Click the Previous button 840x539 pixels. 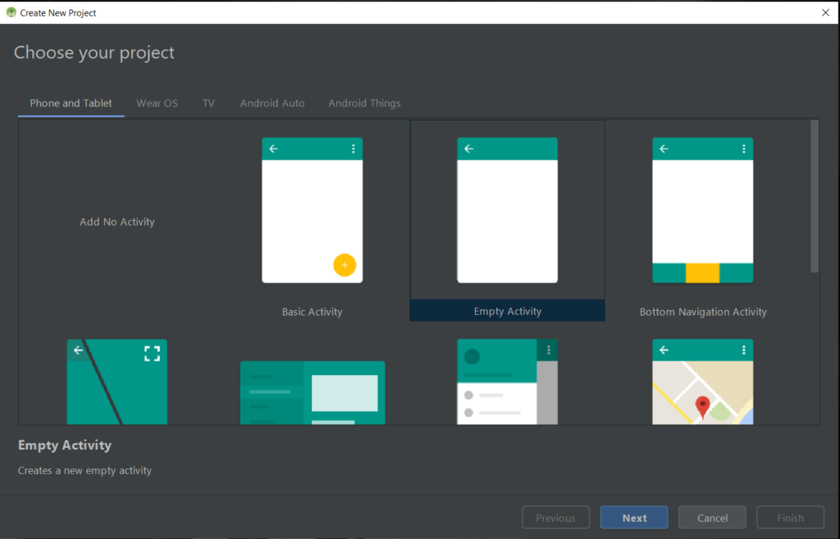click(x=555, y=518)
